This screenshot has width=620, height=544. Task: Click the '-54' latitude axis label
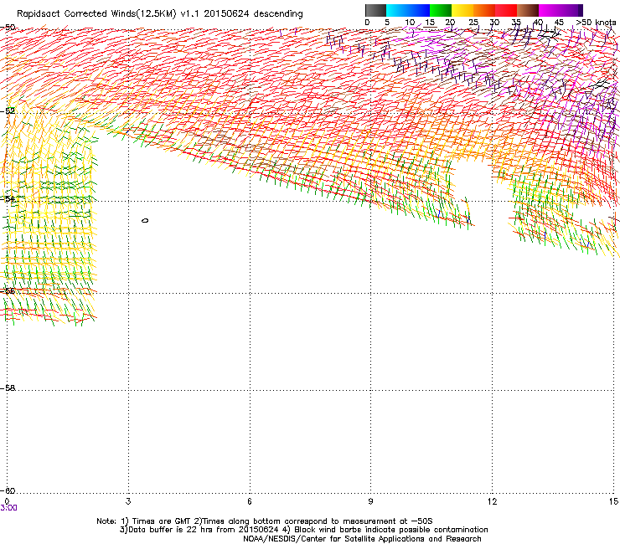pyautogui.click(x=8, y=198)
